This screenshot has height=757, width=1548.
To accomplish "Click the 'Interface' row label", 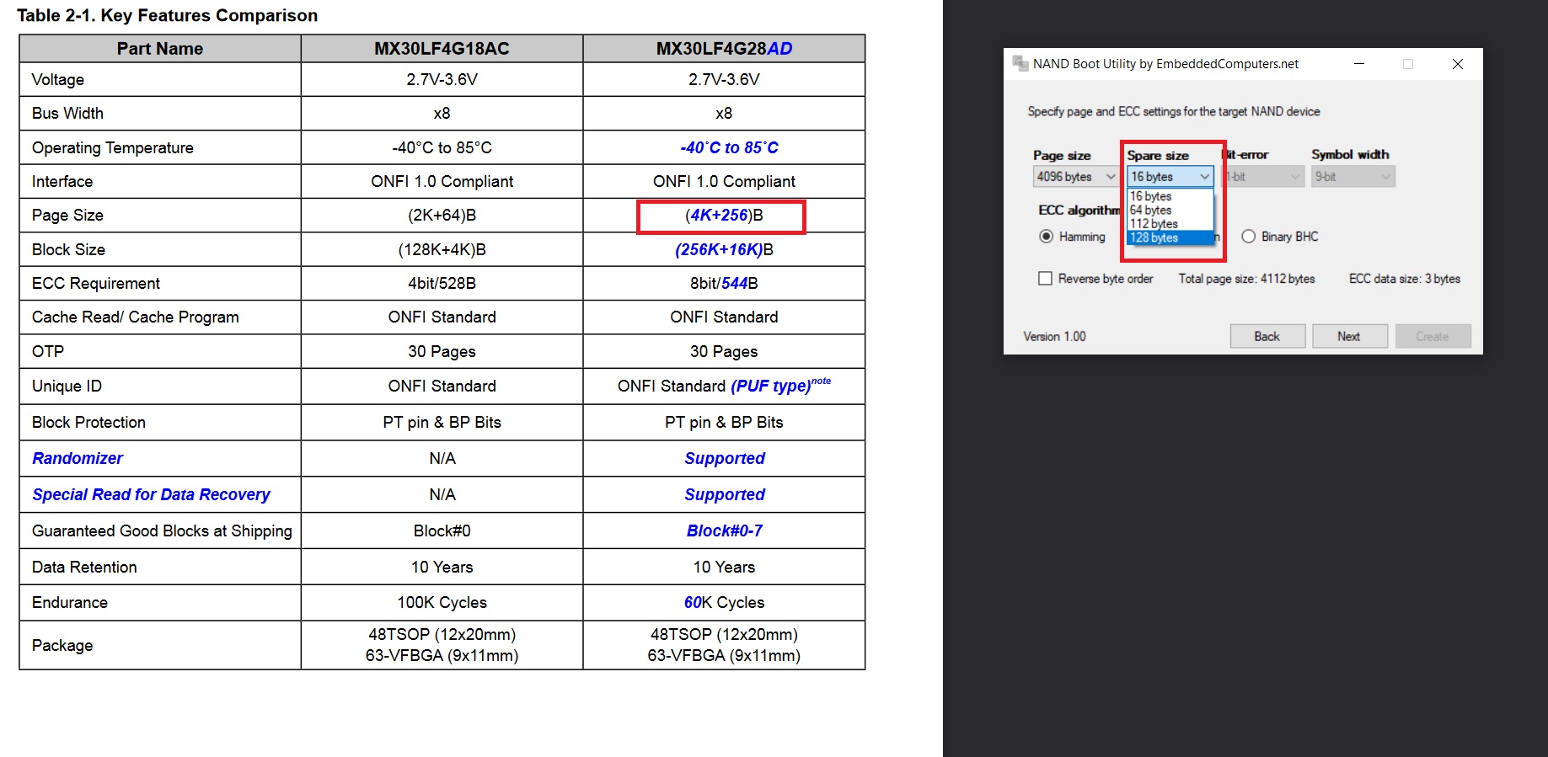I will pyautogui.click(x=62, y=182).
